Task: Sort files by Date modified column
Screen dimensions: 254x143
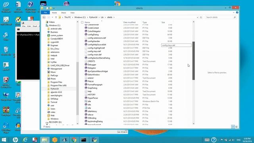Action: pyautogui.click(x=129, y=22)
